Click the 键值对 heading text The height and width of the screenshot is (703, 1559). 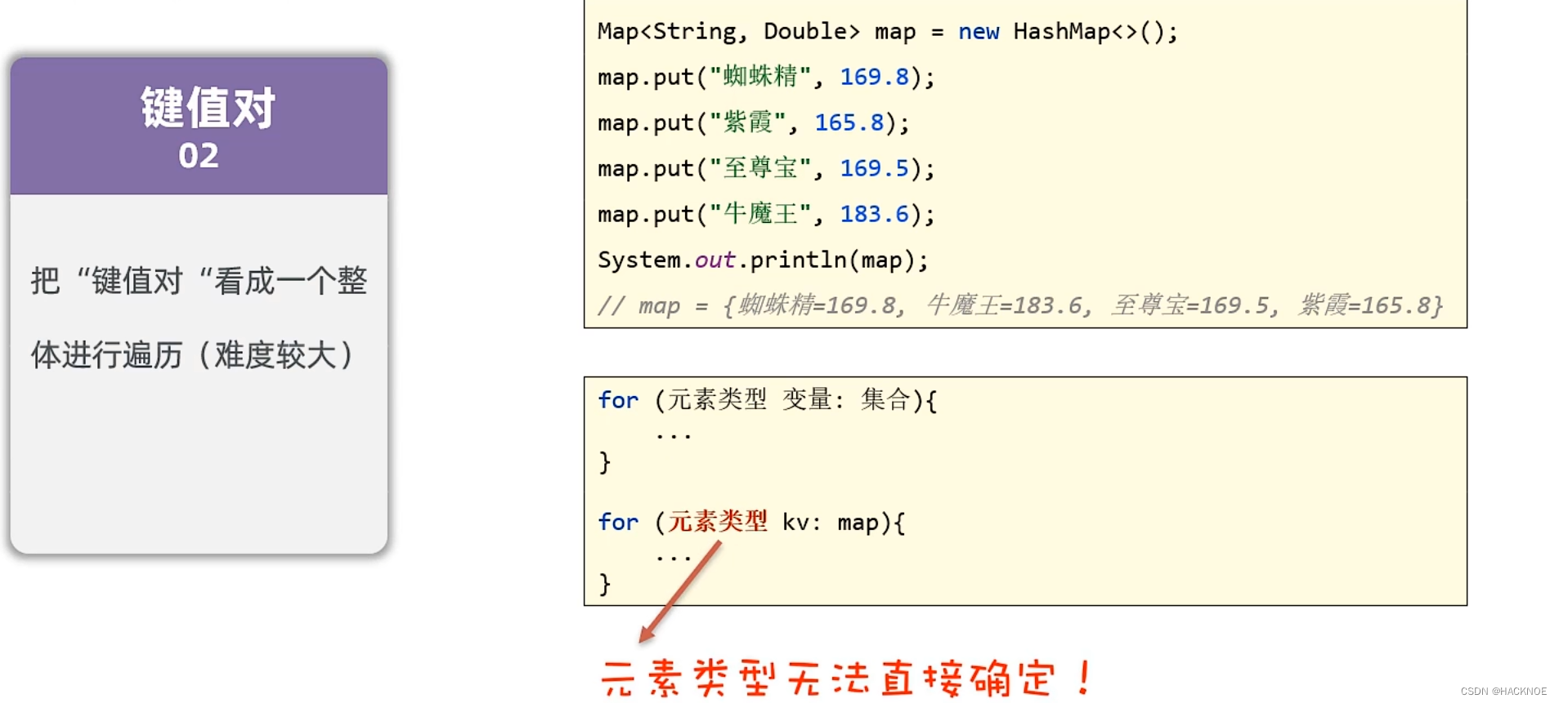tap(208, 107)
